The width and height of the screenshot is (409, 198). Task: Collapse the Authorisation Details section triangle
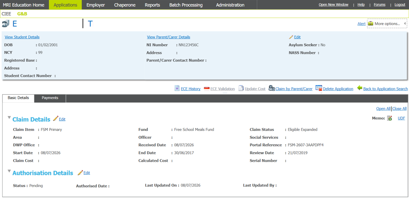coord(9,171)
